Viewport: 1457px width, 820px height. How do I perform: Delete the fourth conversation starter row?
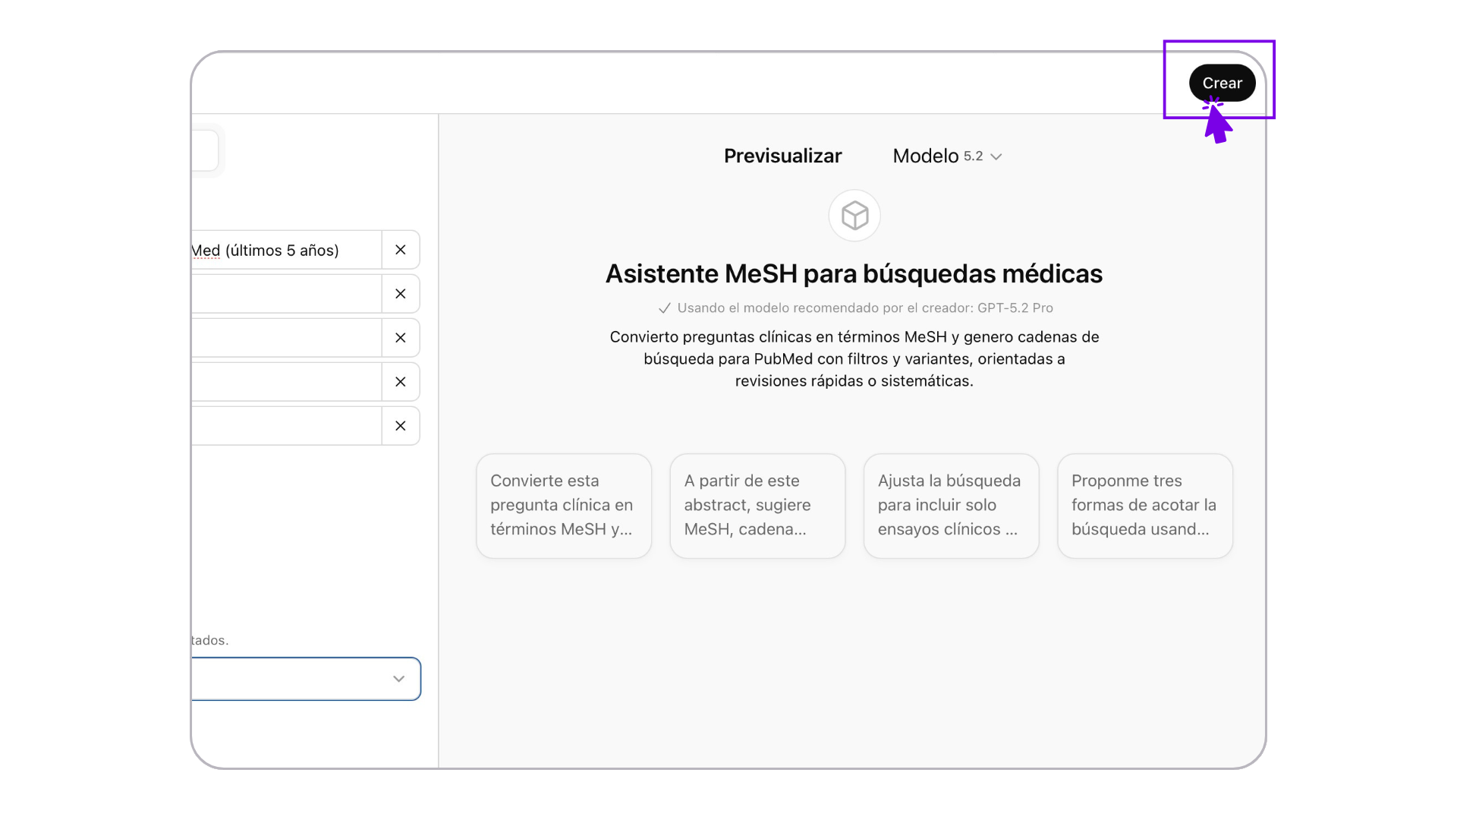pos(400,382)
